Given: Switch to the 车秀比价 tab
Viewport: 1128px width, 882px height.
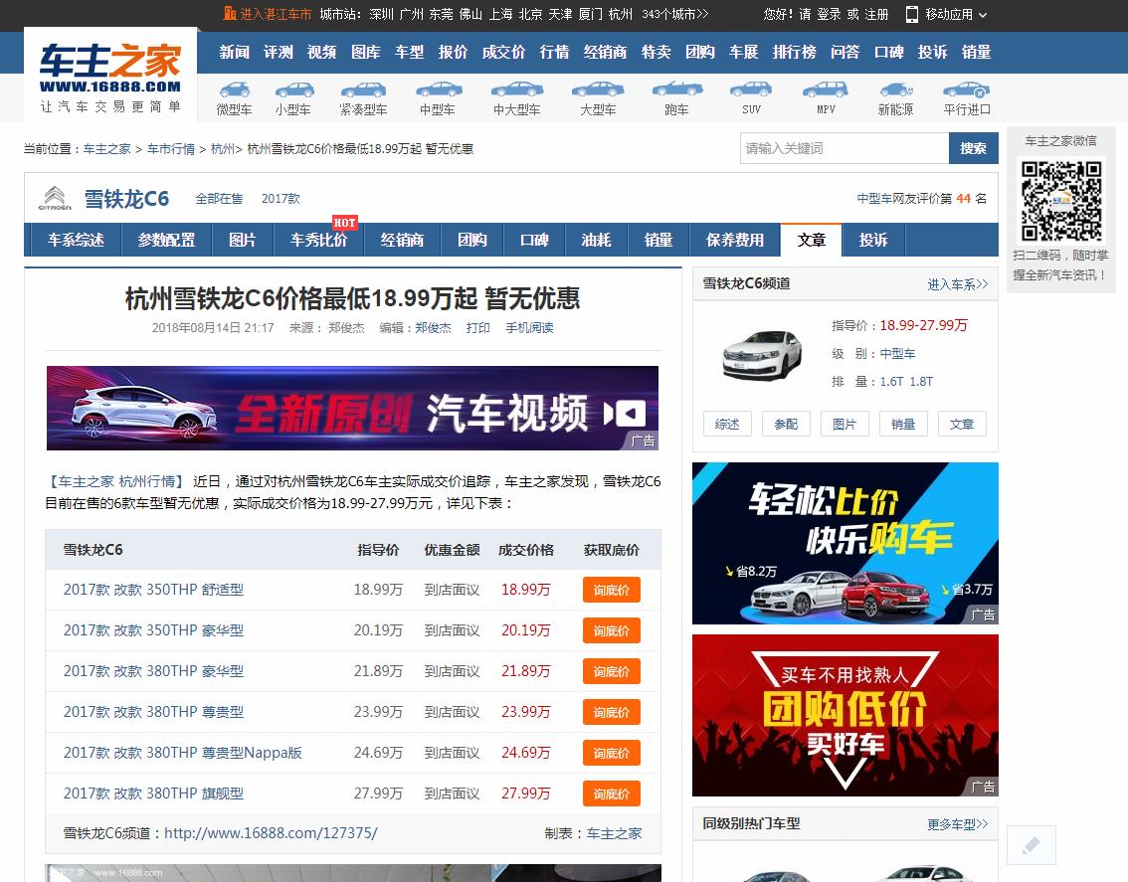Looking at the screenshot, I should (318, 240).
